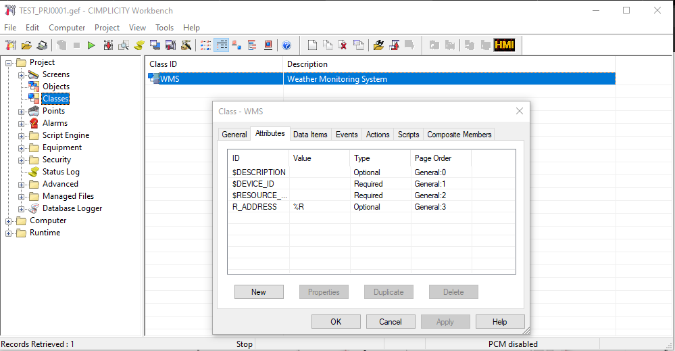
Task: Click the WMS class row icon
Action: pos(153,78)
